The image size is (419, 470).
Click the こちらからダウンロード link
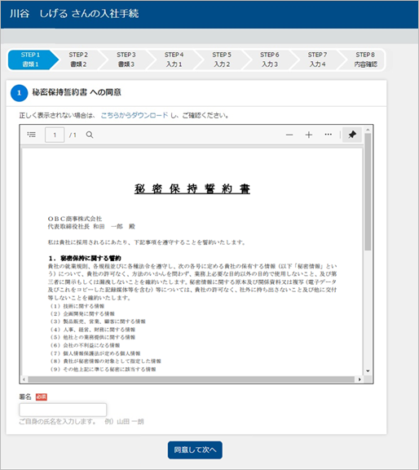pos(135,115)
